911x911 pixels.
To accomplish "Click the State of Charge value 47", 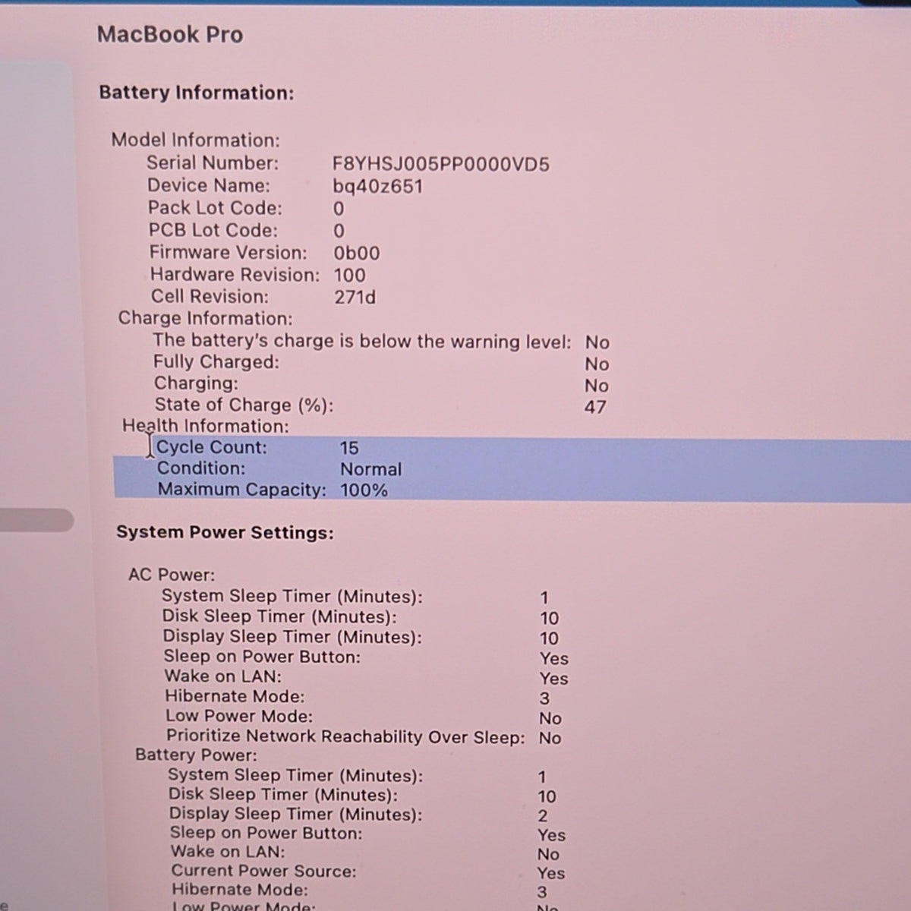I will pos(595,407).
